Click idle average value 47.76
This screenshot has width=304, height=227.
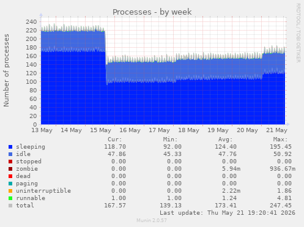pyautogui.click(x=228, y=154)
